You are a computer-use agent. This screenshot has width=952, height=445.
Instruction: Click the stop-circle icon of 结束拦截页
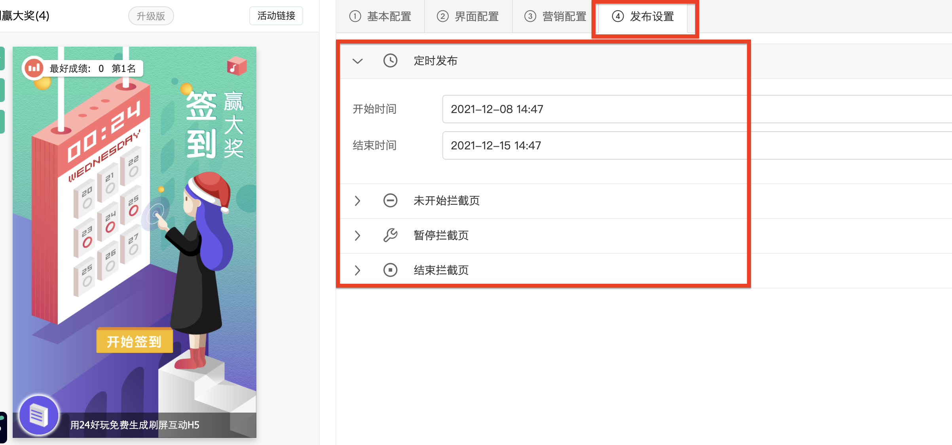[x=390, y=270]
